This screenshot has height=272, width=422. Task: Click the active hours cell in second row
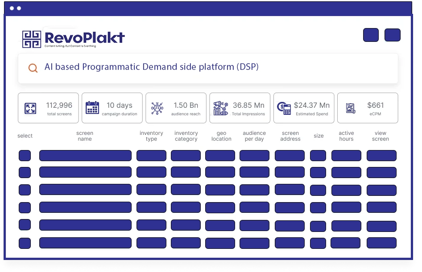[x=346, y=172]
